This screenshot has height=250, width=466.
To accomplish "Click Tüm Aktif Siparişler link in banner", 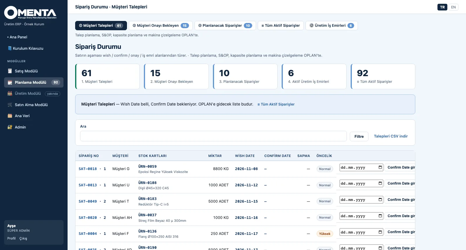I will (276, 104).
